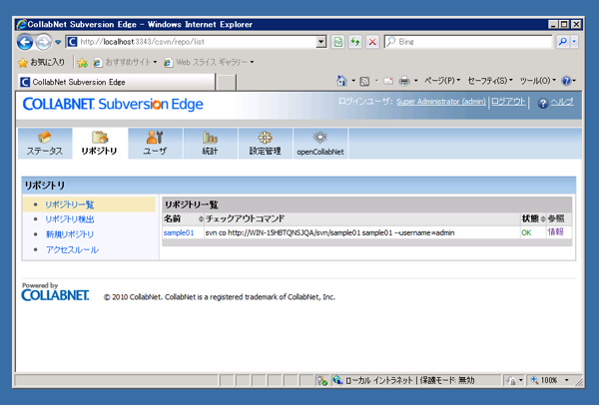The height and width of the screenshot is (405, 599).
Task: Click the ローカル イントラネット zone indicator
Action: click(403, 380)
